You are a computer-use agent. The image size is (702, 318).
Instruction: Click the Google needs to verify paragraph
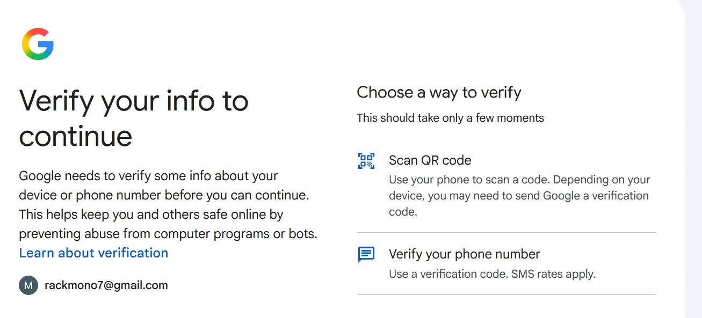point(168,205)
